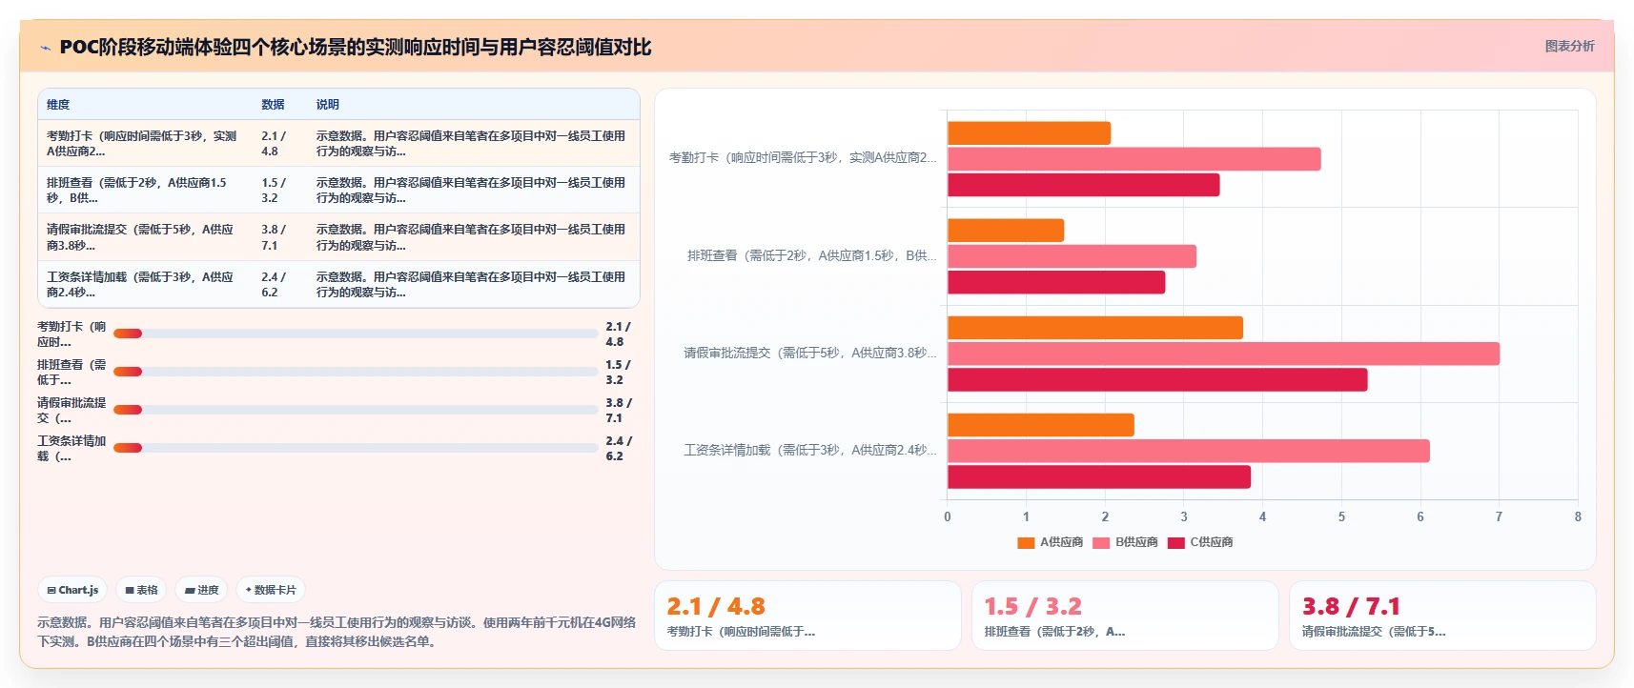Click the pink B供应商 bar for 工资条详情加载

click(1189, 451)
